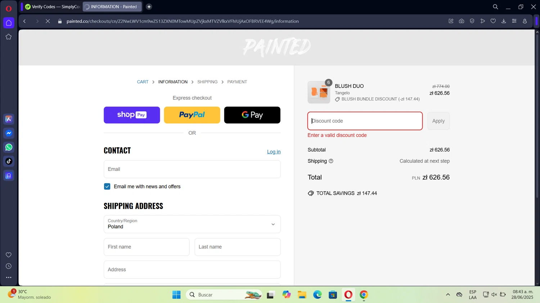Apply the discount code

(x=438, y=121)
